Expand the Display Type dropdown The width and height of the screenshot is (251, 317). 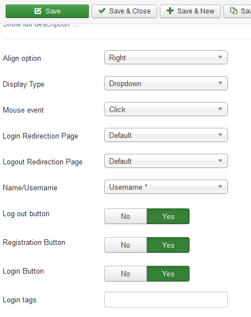point(166,83)
